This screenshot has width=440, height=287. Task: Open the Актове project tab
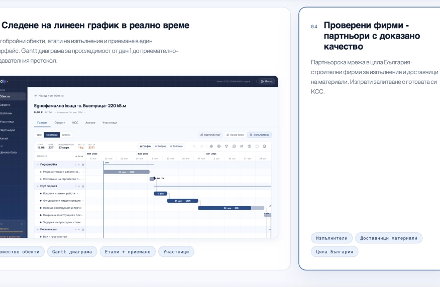(90, 123)
